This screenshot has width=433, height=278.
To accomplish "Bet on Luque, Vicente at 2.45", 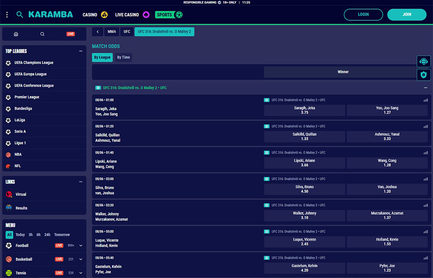I will click(304, 242).
